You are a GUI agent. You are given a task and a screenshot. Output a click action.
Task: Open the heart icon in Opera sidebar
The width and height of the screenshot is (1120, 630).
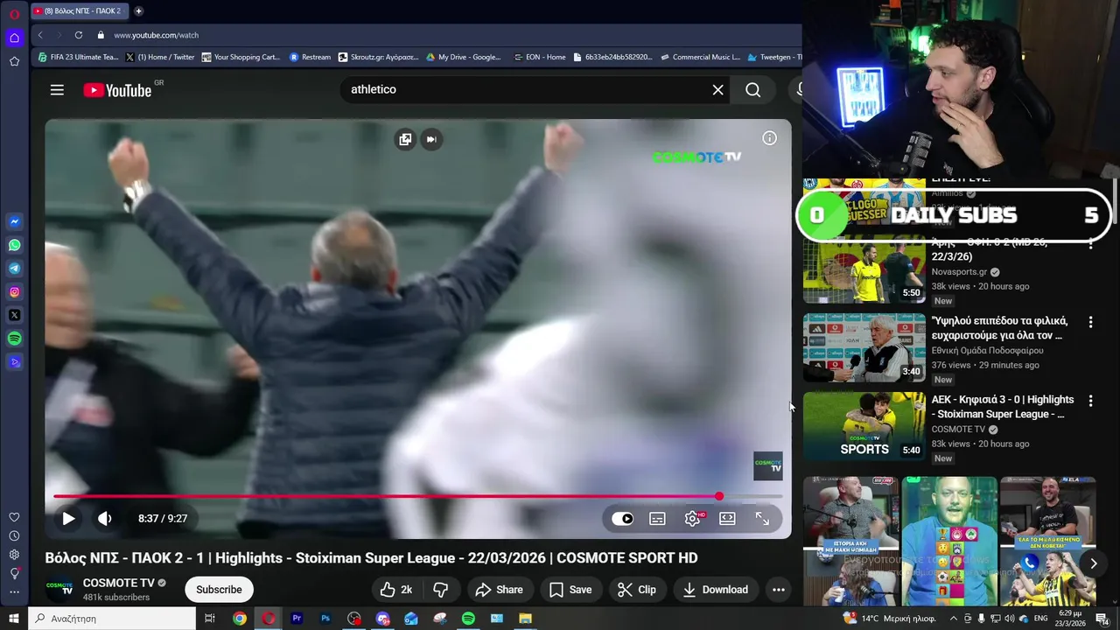coord(14,517)
